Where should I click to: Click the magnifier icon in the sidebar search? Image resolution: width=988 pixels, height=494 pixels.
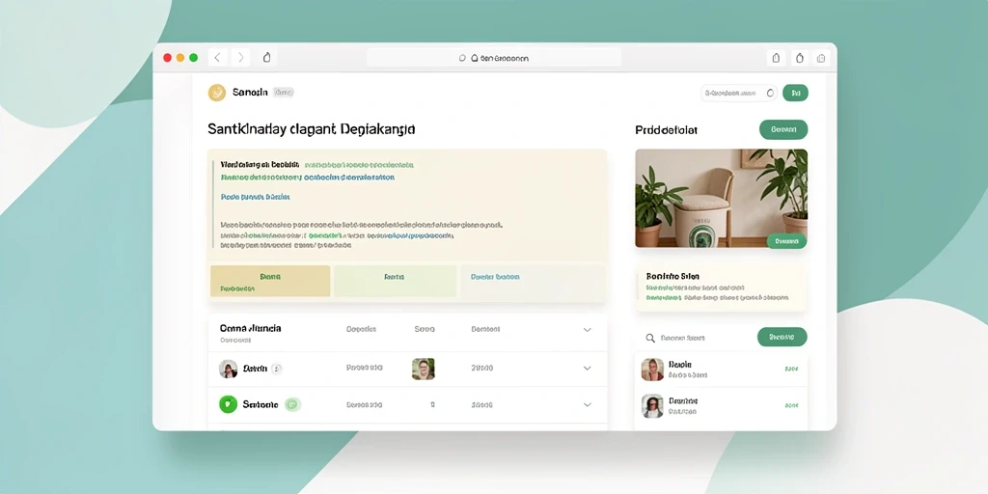pyautogui.click(x=650, y=339)
